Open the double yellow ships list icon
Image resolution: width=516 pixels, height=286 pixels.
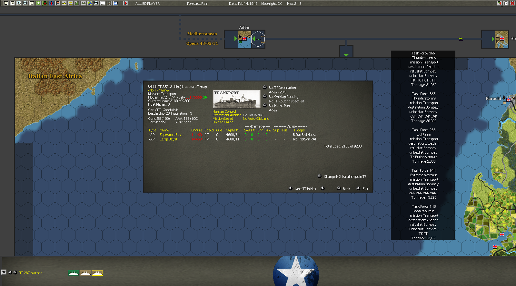coord(71,3)
